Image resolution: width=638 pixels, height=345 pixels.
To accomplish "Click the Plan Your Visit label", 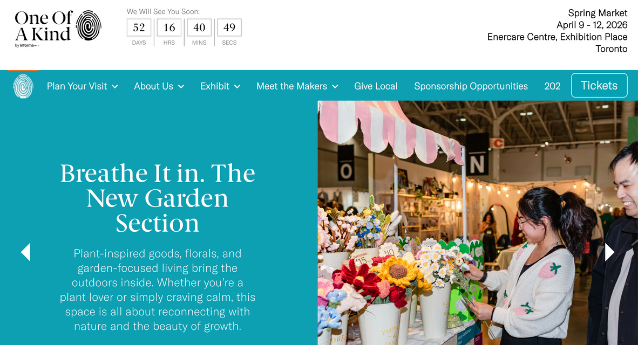I will 77,86.
